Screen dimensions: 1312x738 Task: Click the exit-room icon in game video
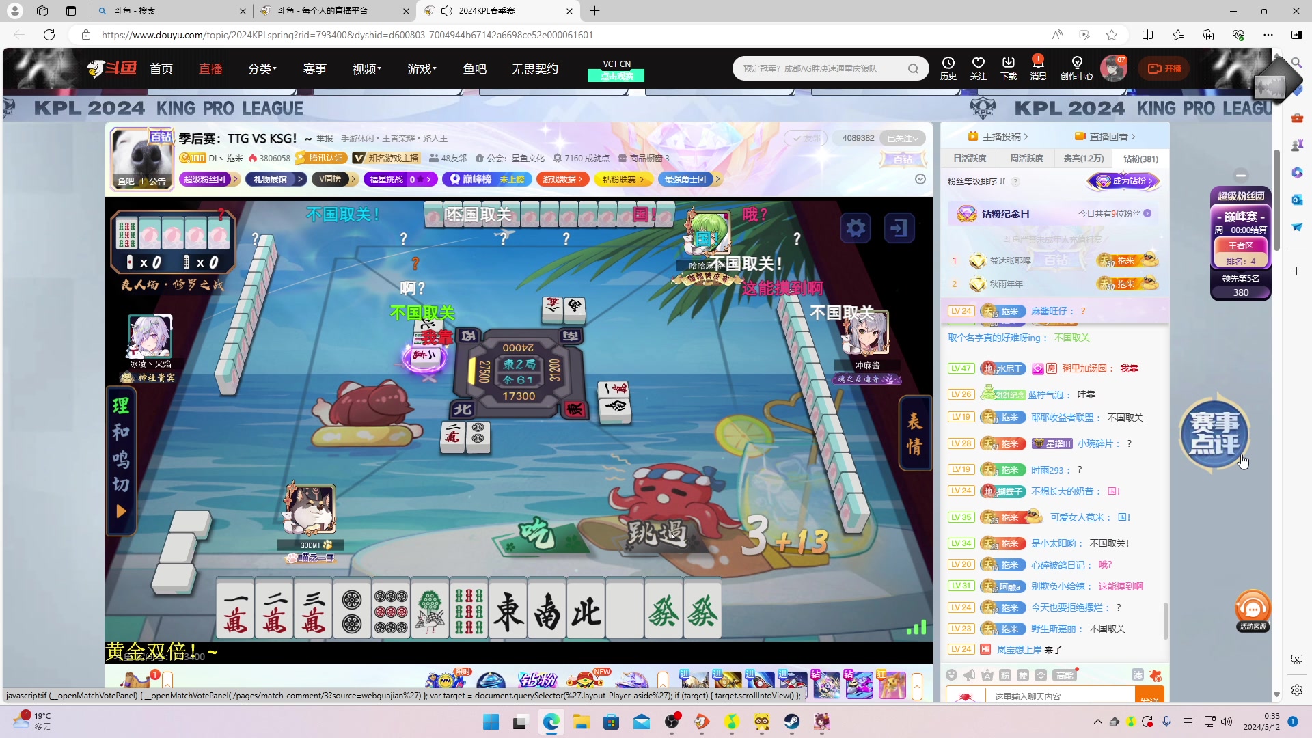[x=899, y=228]
